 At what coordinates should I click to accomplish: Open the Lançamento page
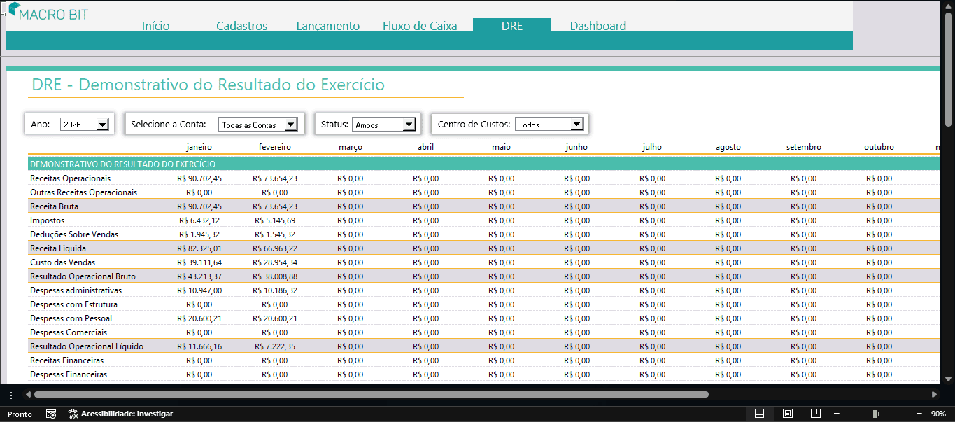tap(327, 26)
